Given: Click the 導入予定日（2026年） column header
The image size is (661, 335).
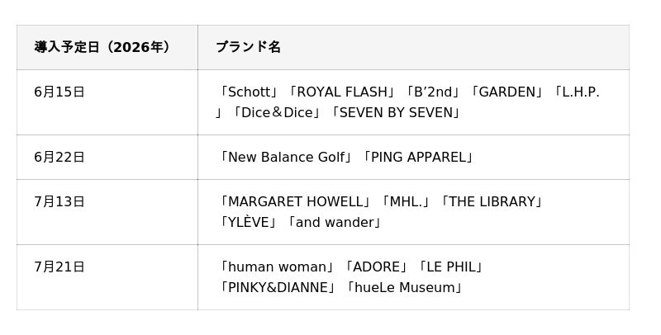Looking at the screenshot, I should pos(107,47).
